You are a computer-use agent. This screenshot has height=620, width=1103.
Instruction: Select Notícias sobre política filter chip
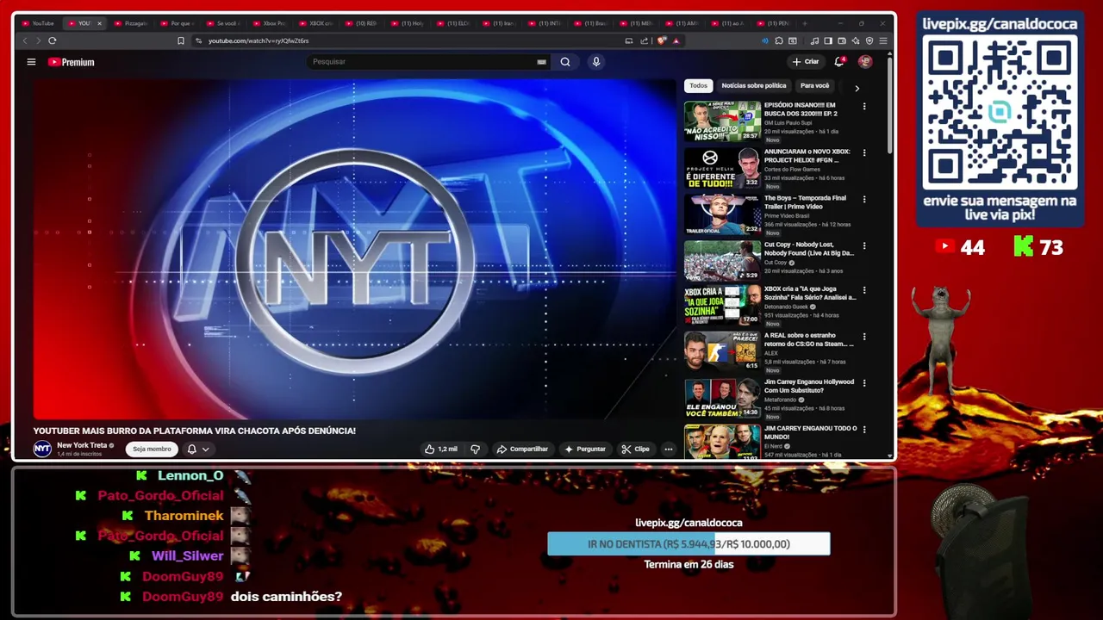[753, 86]
